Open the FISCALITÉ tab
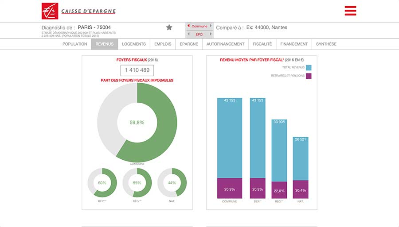 262,44
